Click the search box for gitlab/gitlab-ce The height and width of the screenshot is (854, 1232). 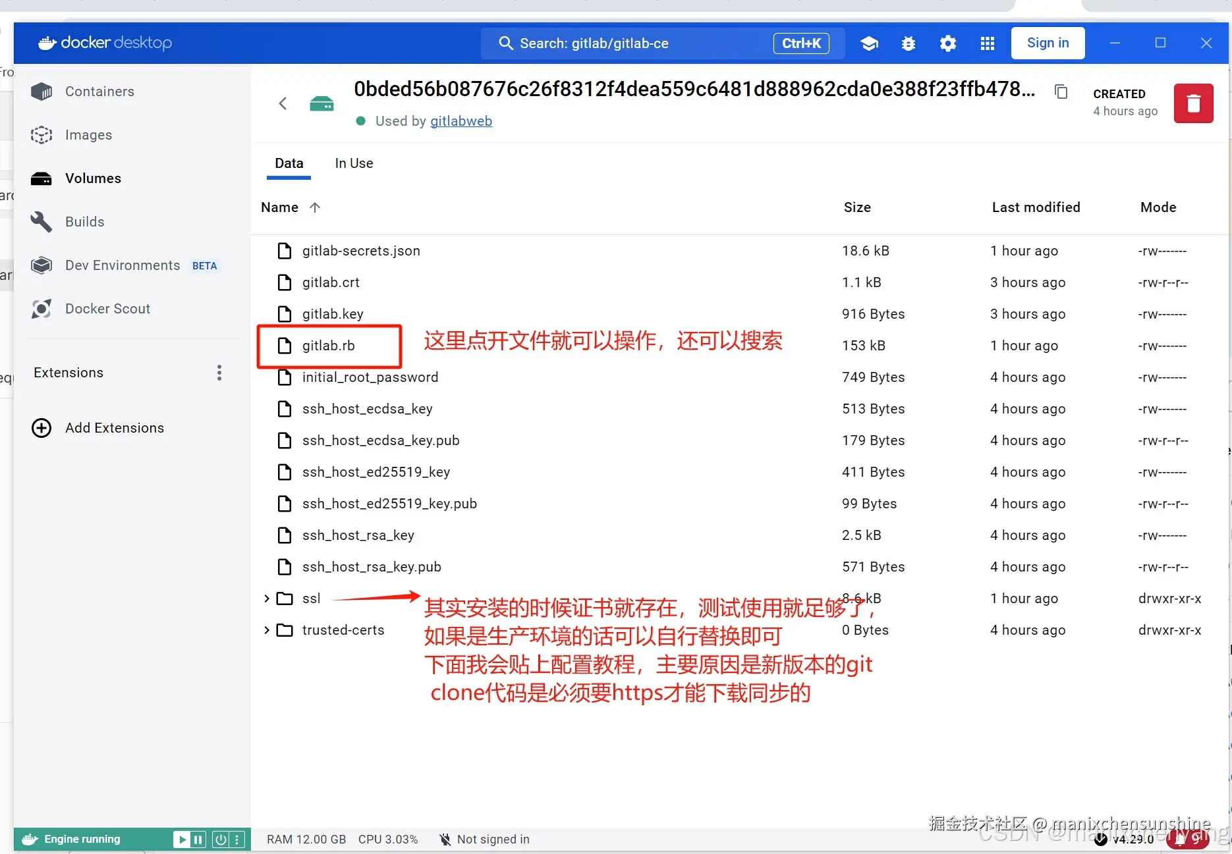(663, 43)
